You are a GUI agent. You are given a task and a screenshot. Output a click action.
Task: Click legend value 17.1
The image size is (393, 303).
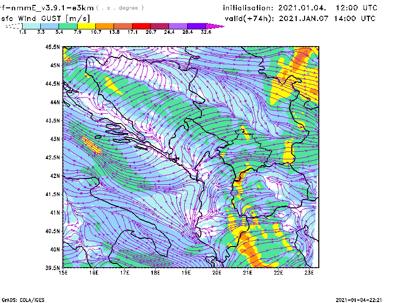click(132, 32)
